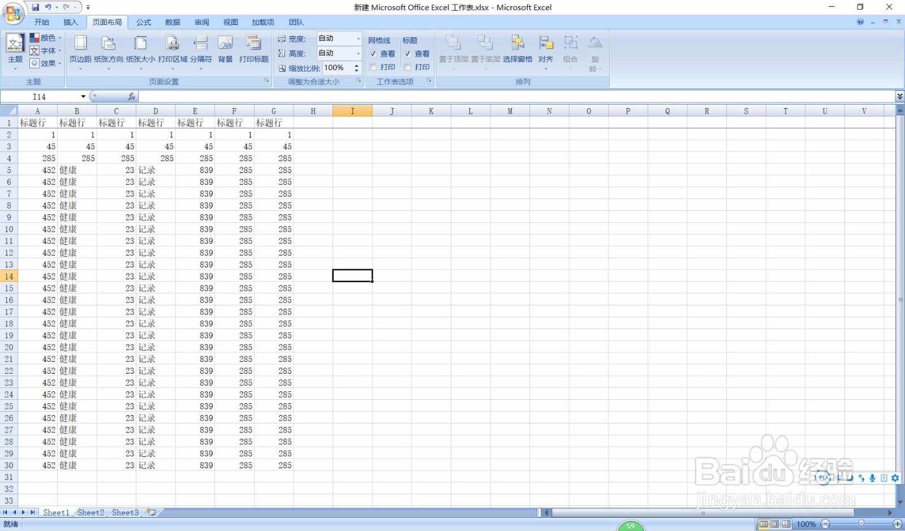Click the Send to Back (置于底层) icon

485,42
